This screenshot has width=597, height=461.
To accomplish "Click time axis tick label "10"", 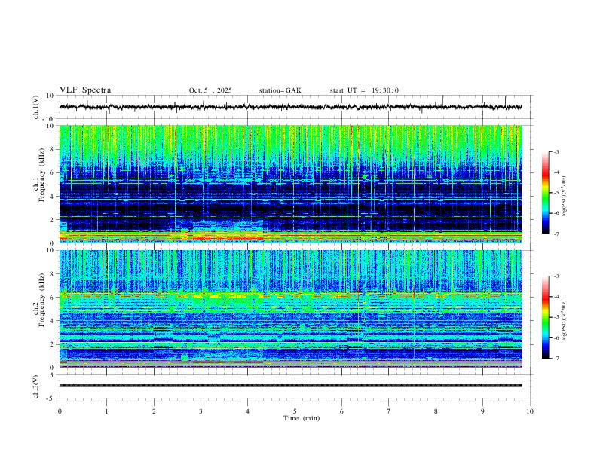I will [x=530, y=411].
